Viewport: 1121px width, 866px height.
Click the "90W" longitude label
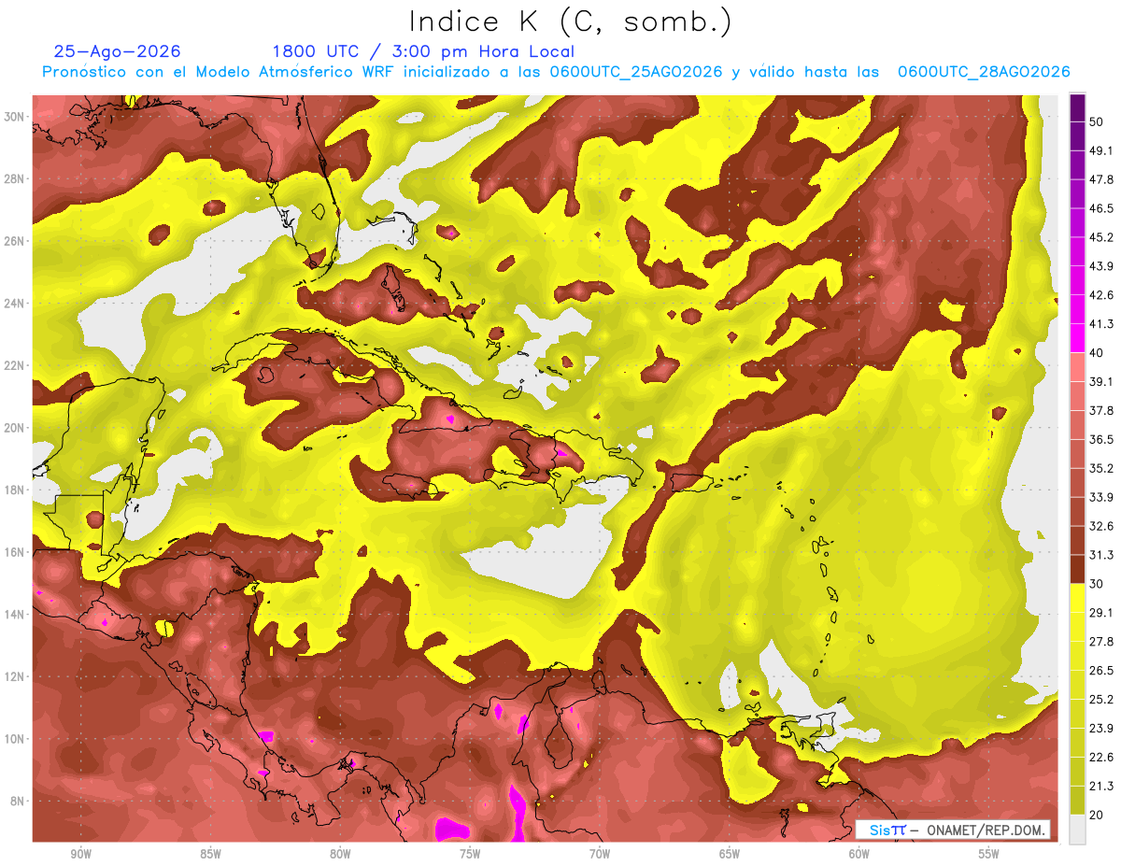(x=80, y=854)
